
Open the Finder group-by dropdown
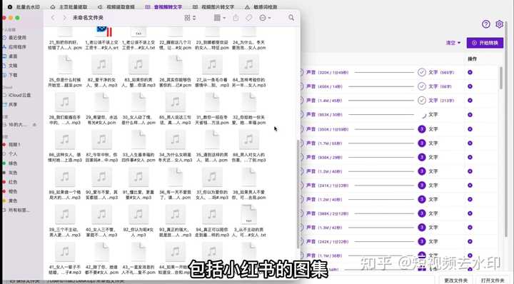(x=219, y=18)
